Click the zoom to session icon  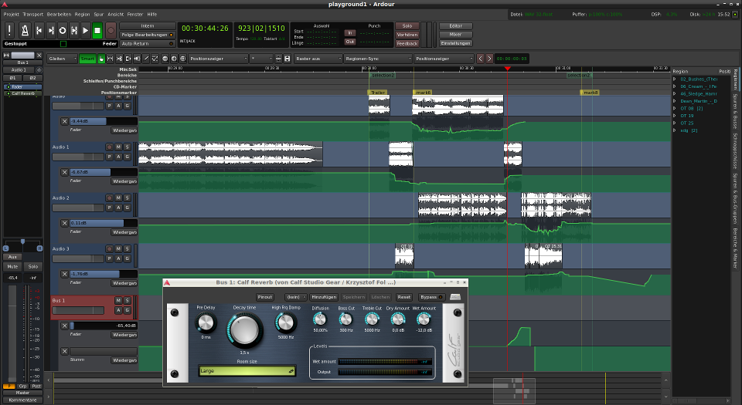pyautogui.click(x=182, y=59)
